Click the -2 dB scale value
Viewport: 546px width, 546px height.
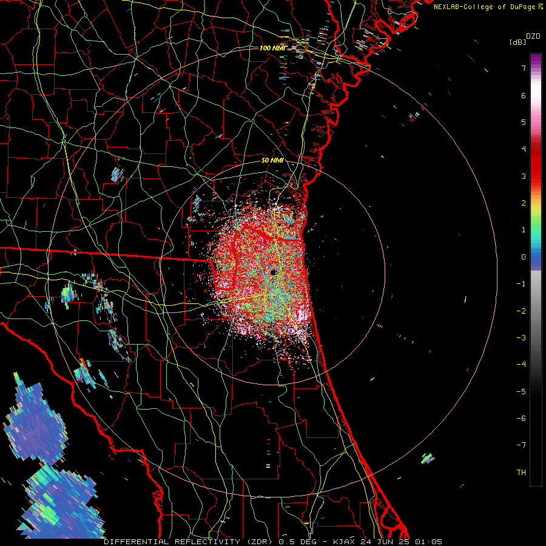tap(521, 311)
